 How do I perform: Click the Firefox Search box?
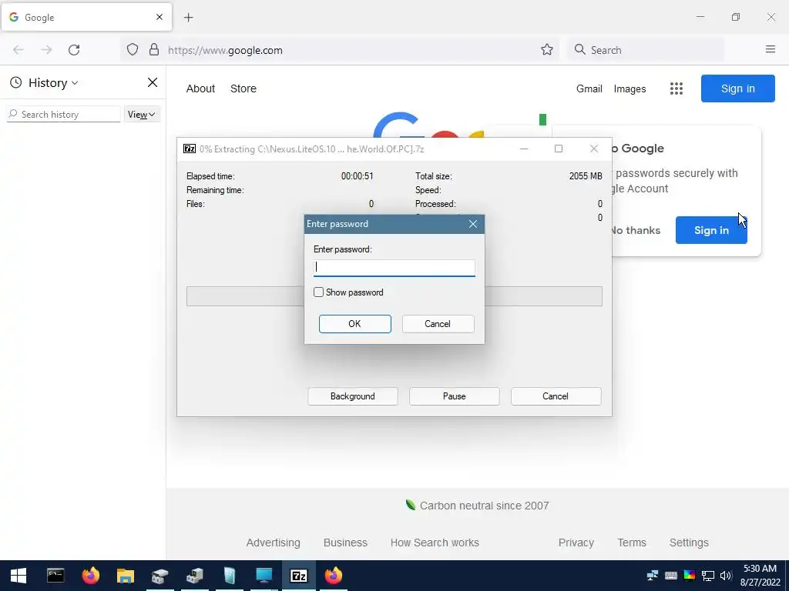(646, 50)
